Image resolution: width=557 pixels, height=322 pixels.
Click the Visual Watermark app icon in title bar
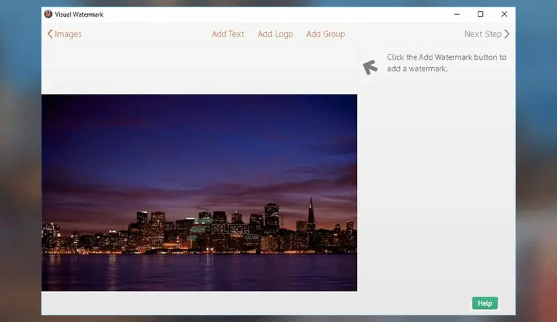tap(49, 14)
